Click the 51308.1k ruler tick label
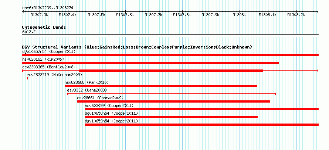Viewport: 329px width, 150px height. point(268,15)
